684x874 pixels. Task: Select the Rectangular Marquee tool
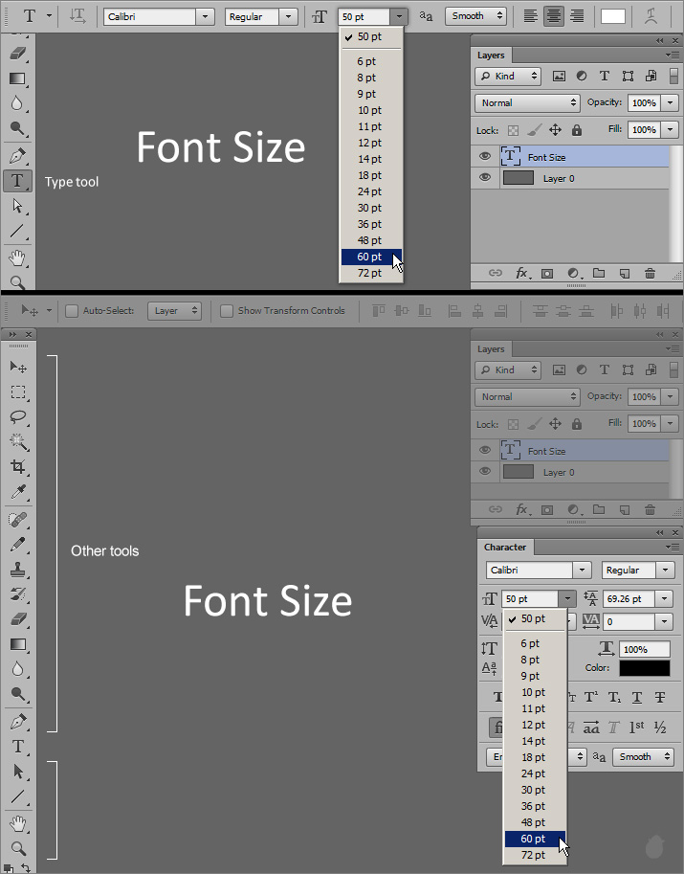point(17,392)
